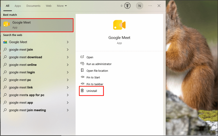Select the google meet app suggestion
Screen dimensions: 218x136
click(x=36, y=103)
